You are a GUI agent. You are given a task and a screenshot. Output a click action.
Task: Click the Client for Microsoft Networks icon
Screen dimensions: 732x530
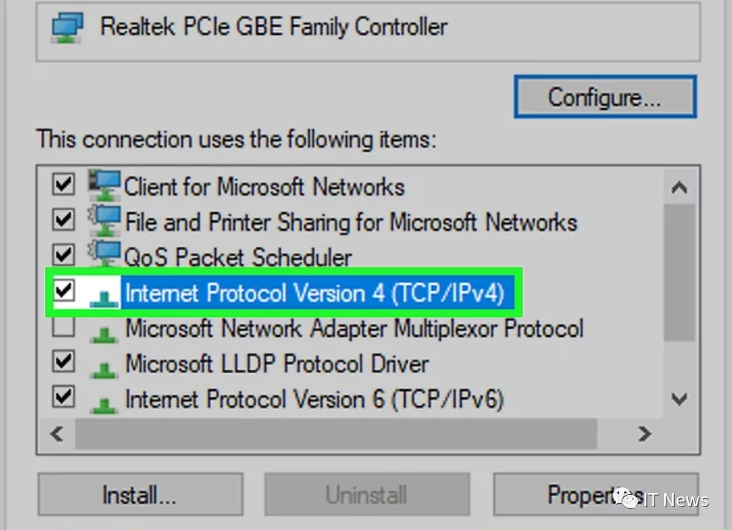point(104,186)
